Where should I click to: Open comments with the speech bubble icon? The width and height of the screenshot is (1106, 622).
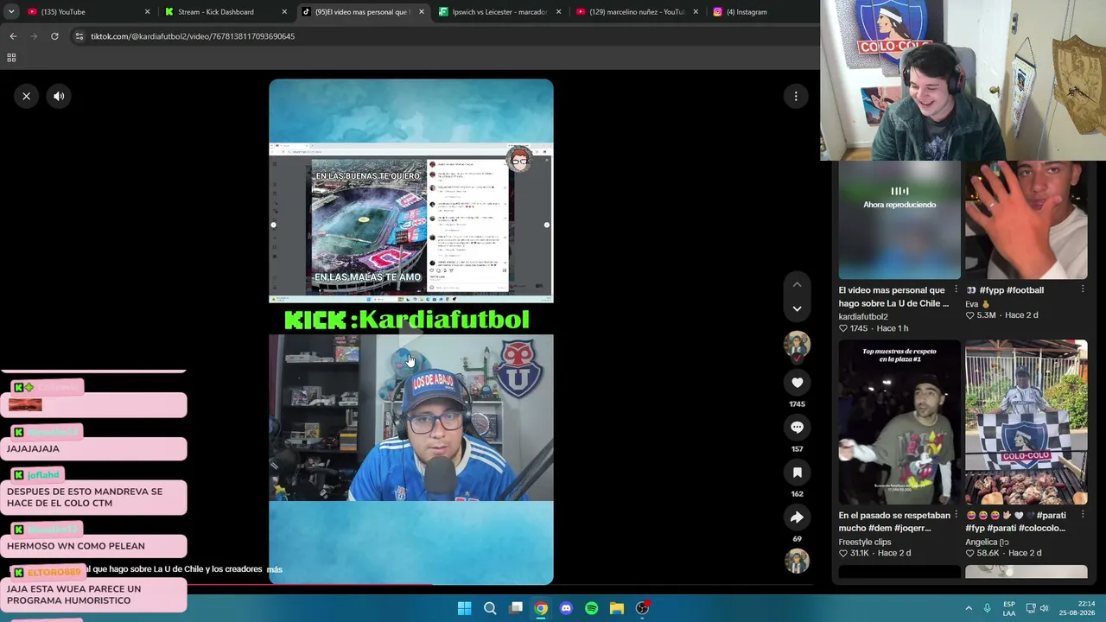click(797, 428)
